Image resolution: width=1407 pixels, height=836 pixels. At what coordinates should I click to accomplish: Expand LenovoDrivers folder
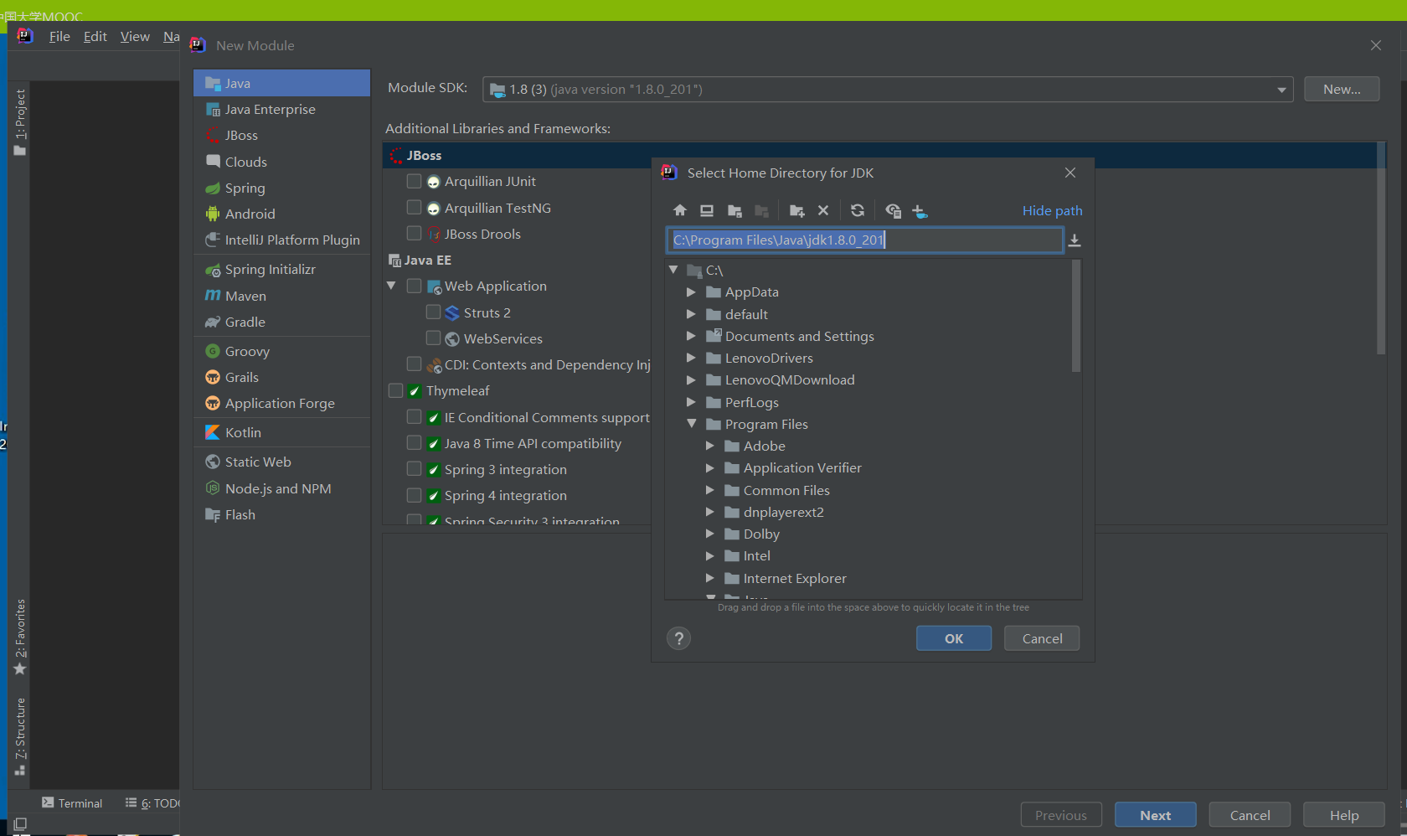pyautogui.click(x=691, y=358)
